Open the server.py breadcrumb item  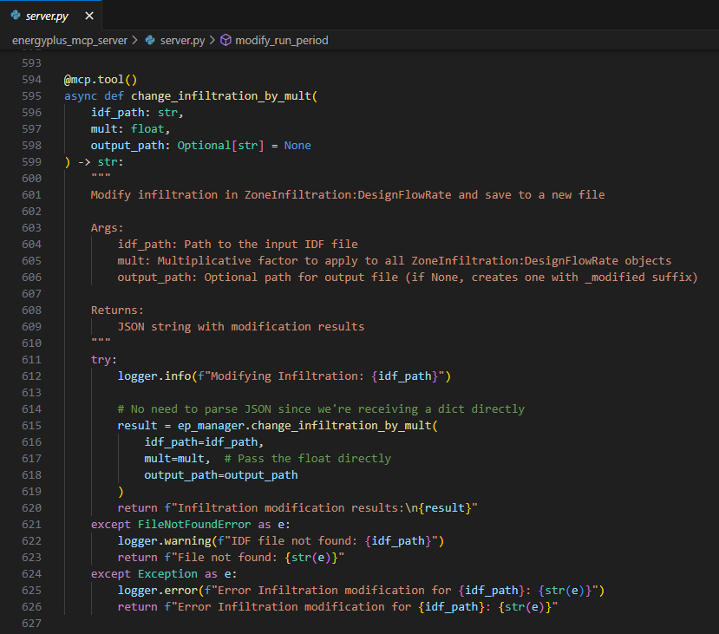pyautogui.click(x=181, y=40)
